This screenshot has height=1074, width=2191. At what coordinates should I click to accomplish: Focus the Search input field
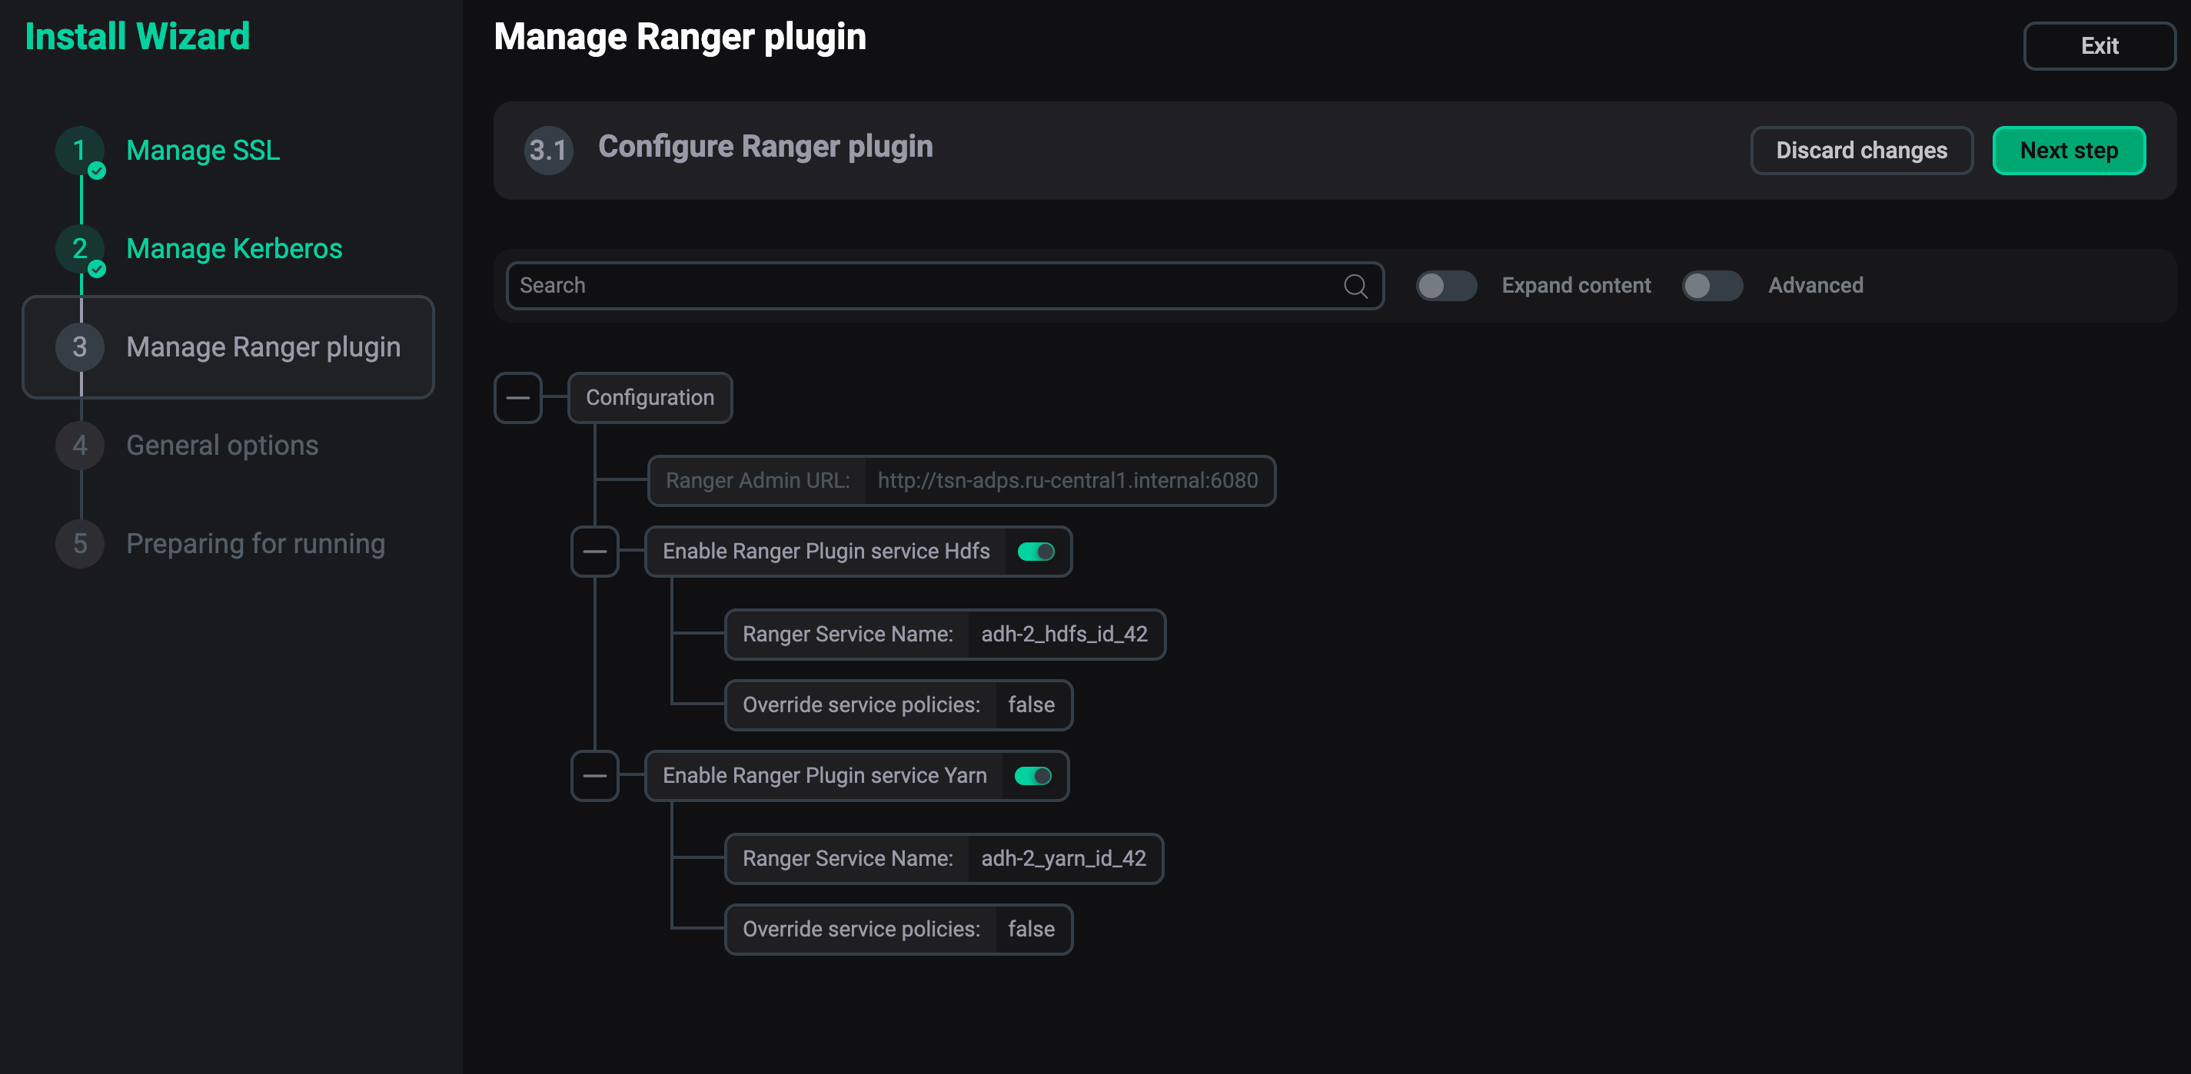(x=944, y=286)
